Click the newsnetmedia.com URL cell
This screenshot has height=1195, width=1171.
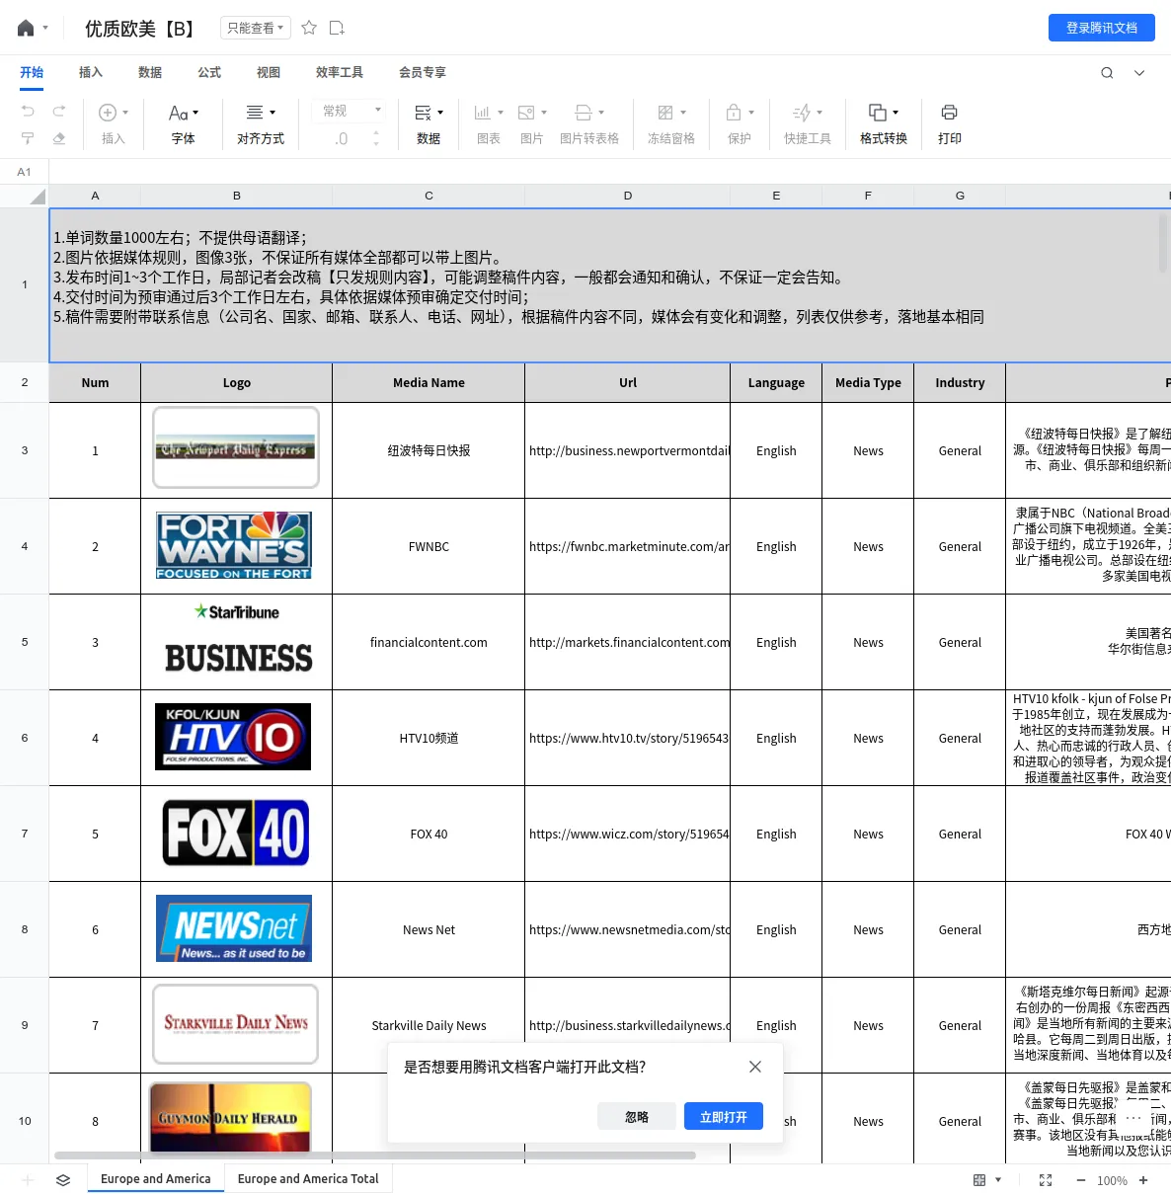coord(628,929)
